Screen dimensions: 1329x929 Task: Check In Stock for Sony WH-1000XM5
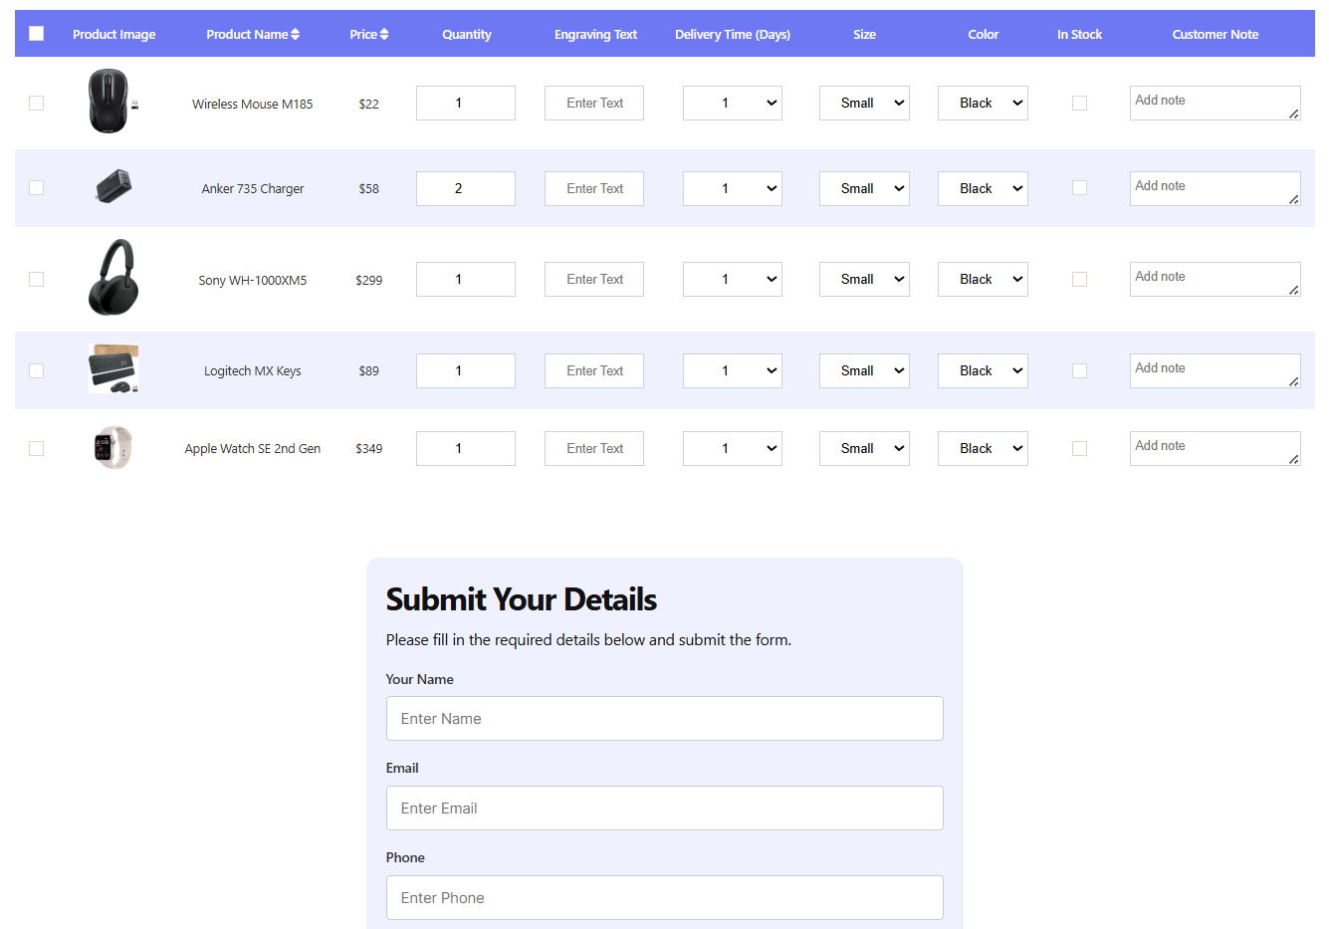coord(1079,279)
